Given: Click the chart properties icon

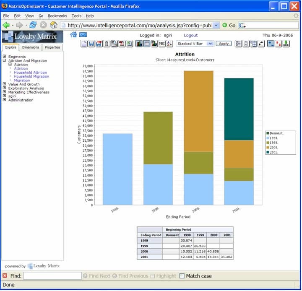Looking at the screenshot, I should pos(154,44).
